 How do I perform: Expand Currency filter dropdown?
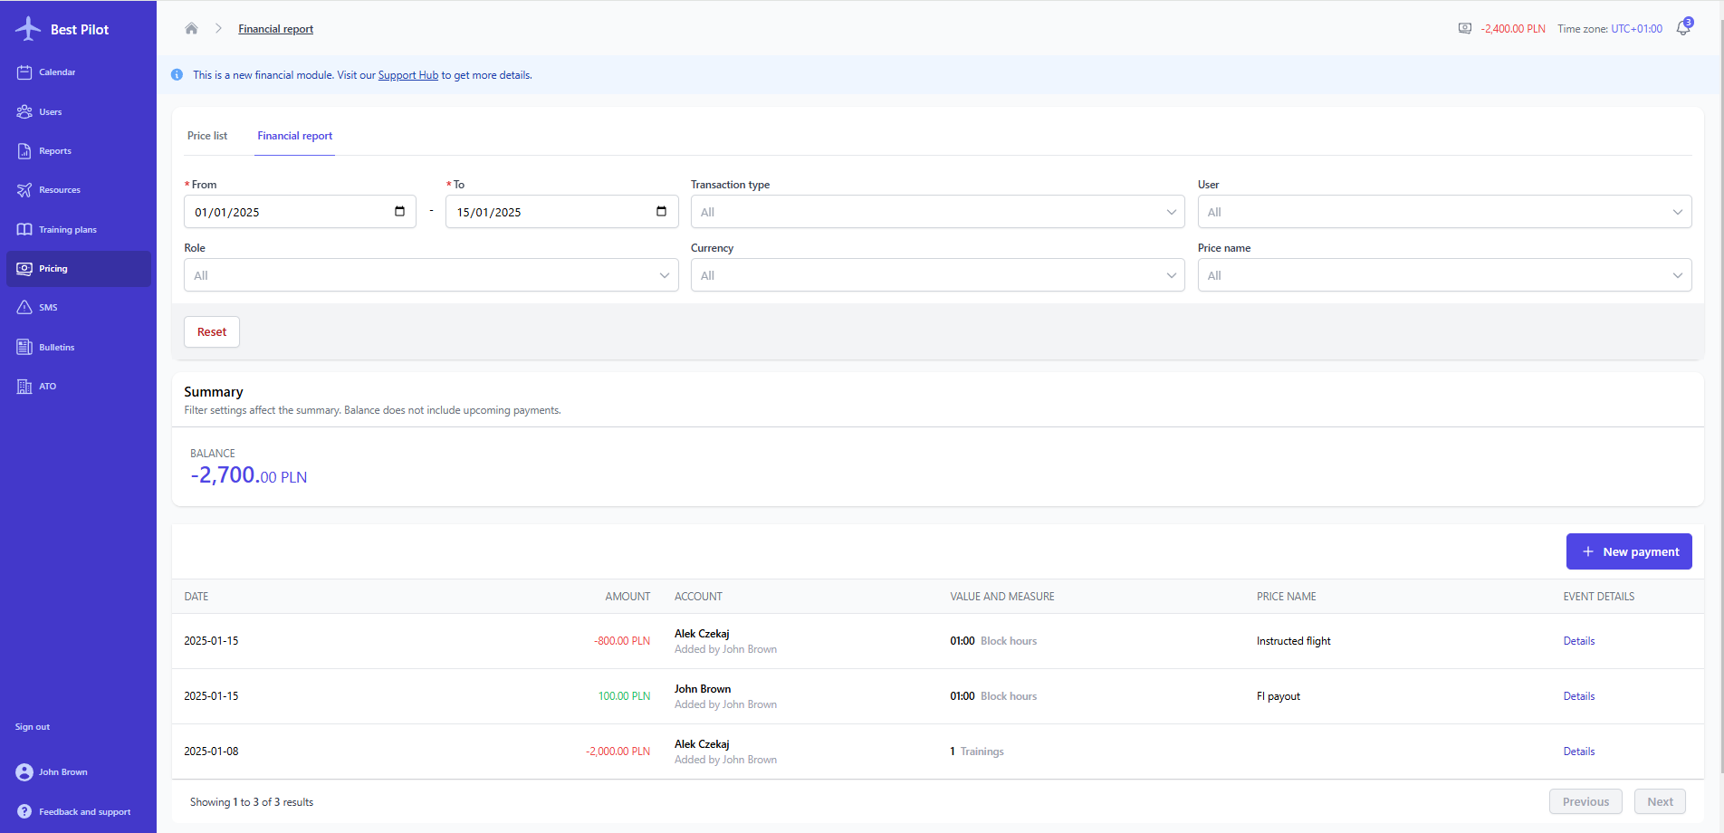tap(938, 275)
